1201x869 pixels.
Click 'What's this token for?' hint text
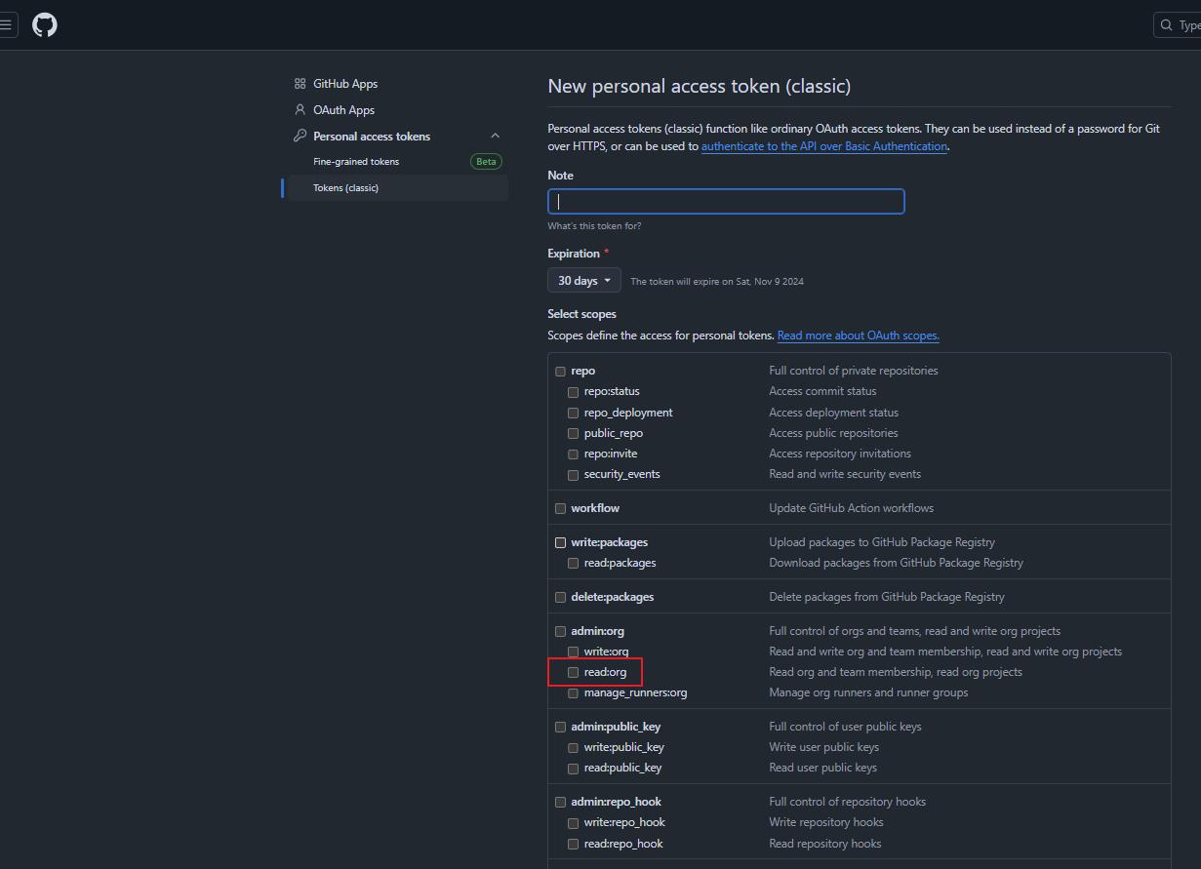pos(595,226)
